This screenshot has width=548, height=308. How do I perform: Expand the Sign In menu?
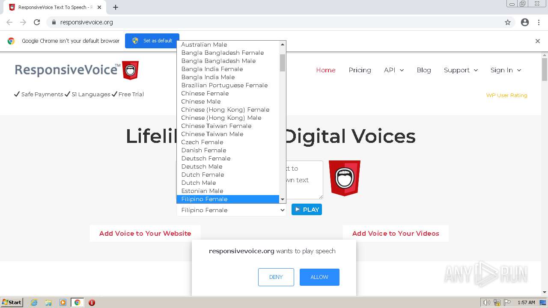tap(506, 70)
